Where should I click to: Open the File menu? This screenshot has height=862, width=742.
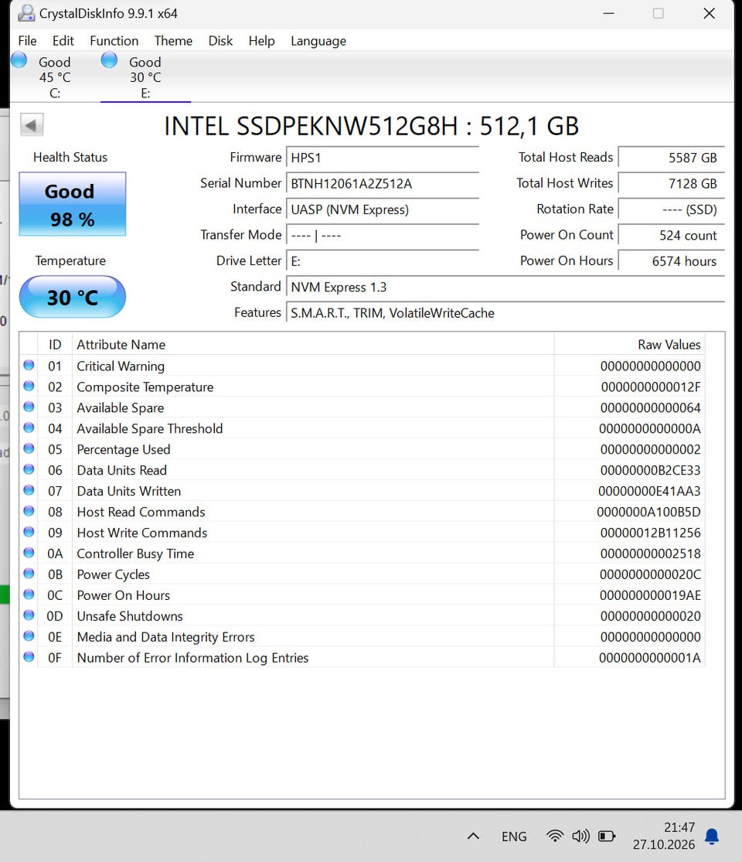point(28,41)
